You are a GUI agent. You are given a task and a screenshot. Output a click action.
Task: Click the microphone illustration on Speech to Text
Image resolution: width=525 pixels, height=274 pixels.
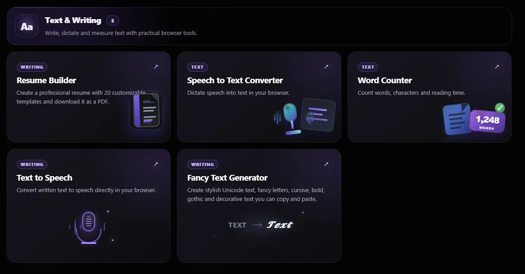pos(289,118)
